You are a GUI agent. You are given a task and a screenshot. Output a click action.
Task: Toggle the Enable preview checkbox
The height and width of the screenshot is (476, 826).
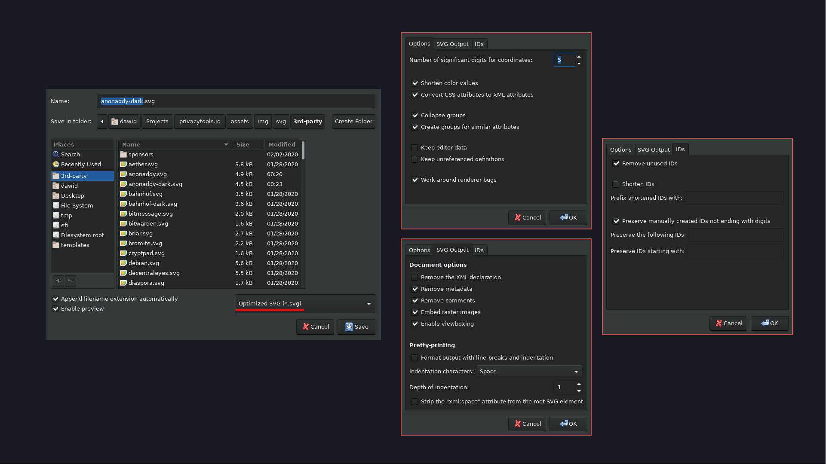pos(55,309)
